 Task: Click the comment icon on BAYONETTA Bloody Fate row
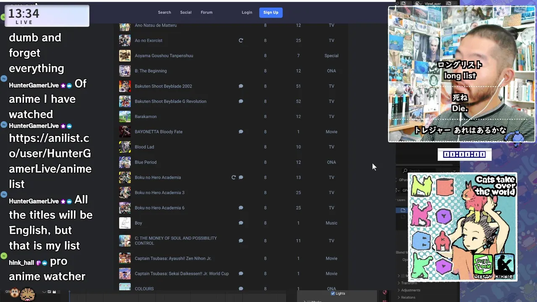point(241,132)
